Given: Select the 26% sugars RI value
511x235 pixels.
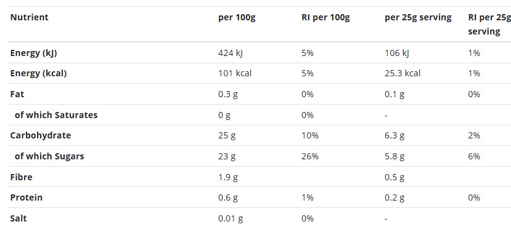Looking at the screenshot, I should point(310,156).
